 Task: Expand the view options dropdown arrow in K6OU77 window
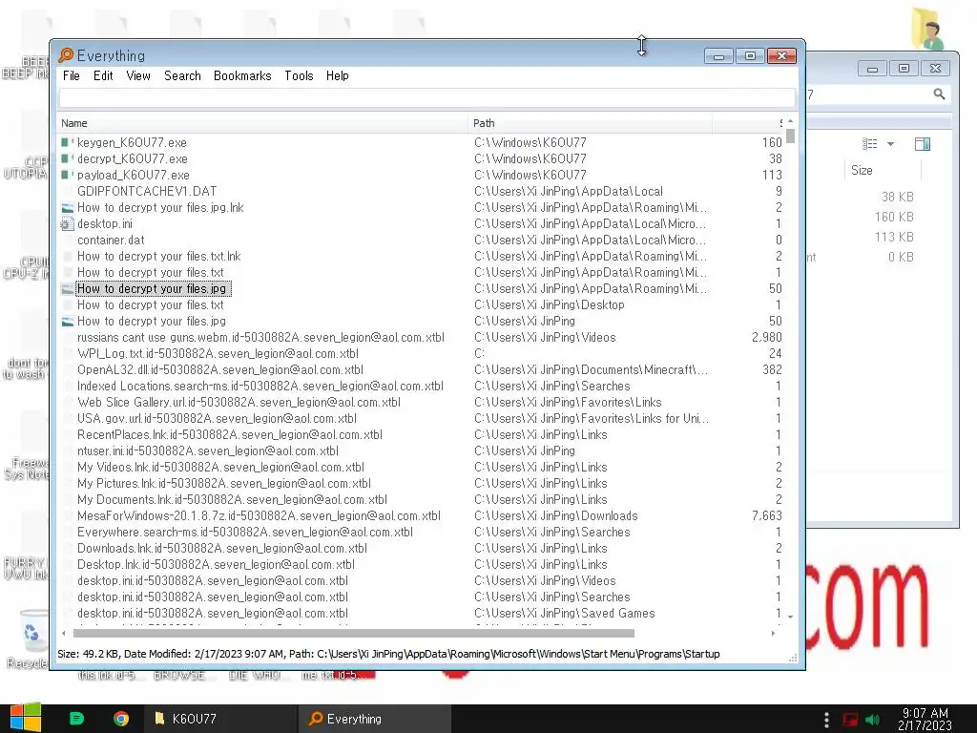coord(890,144)
